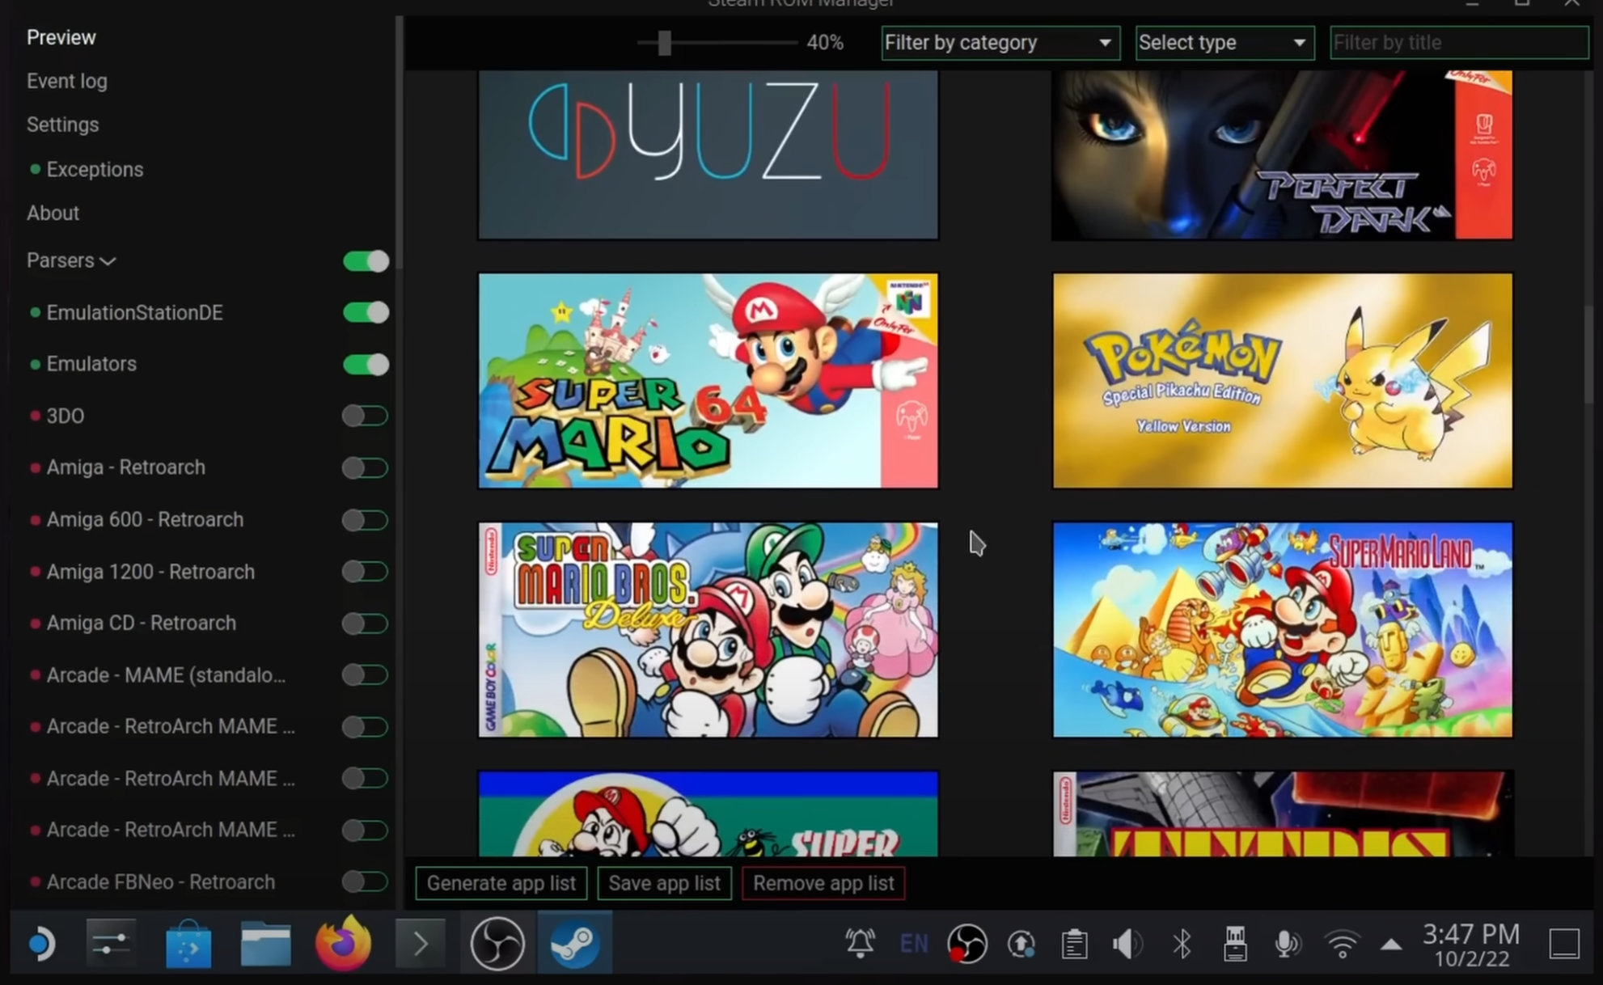Screen dimensions: 1603x985
Task: Enable the Arcade FBNeo - Retroarch parser
Action: (x=365, y=882)
